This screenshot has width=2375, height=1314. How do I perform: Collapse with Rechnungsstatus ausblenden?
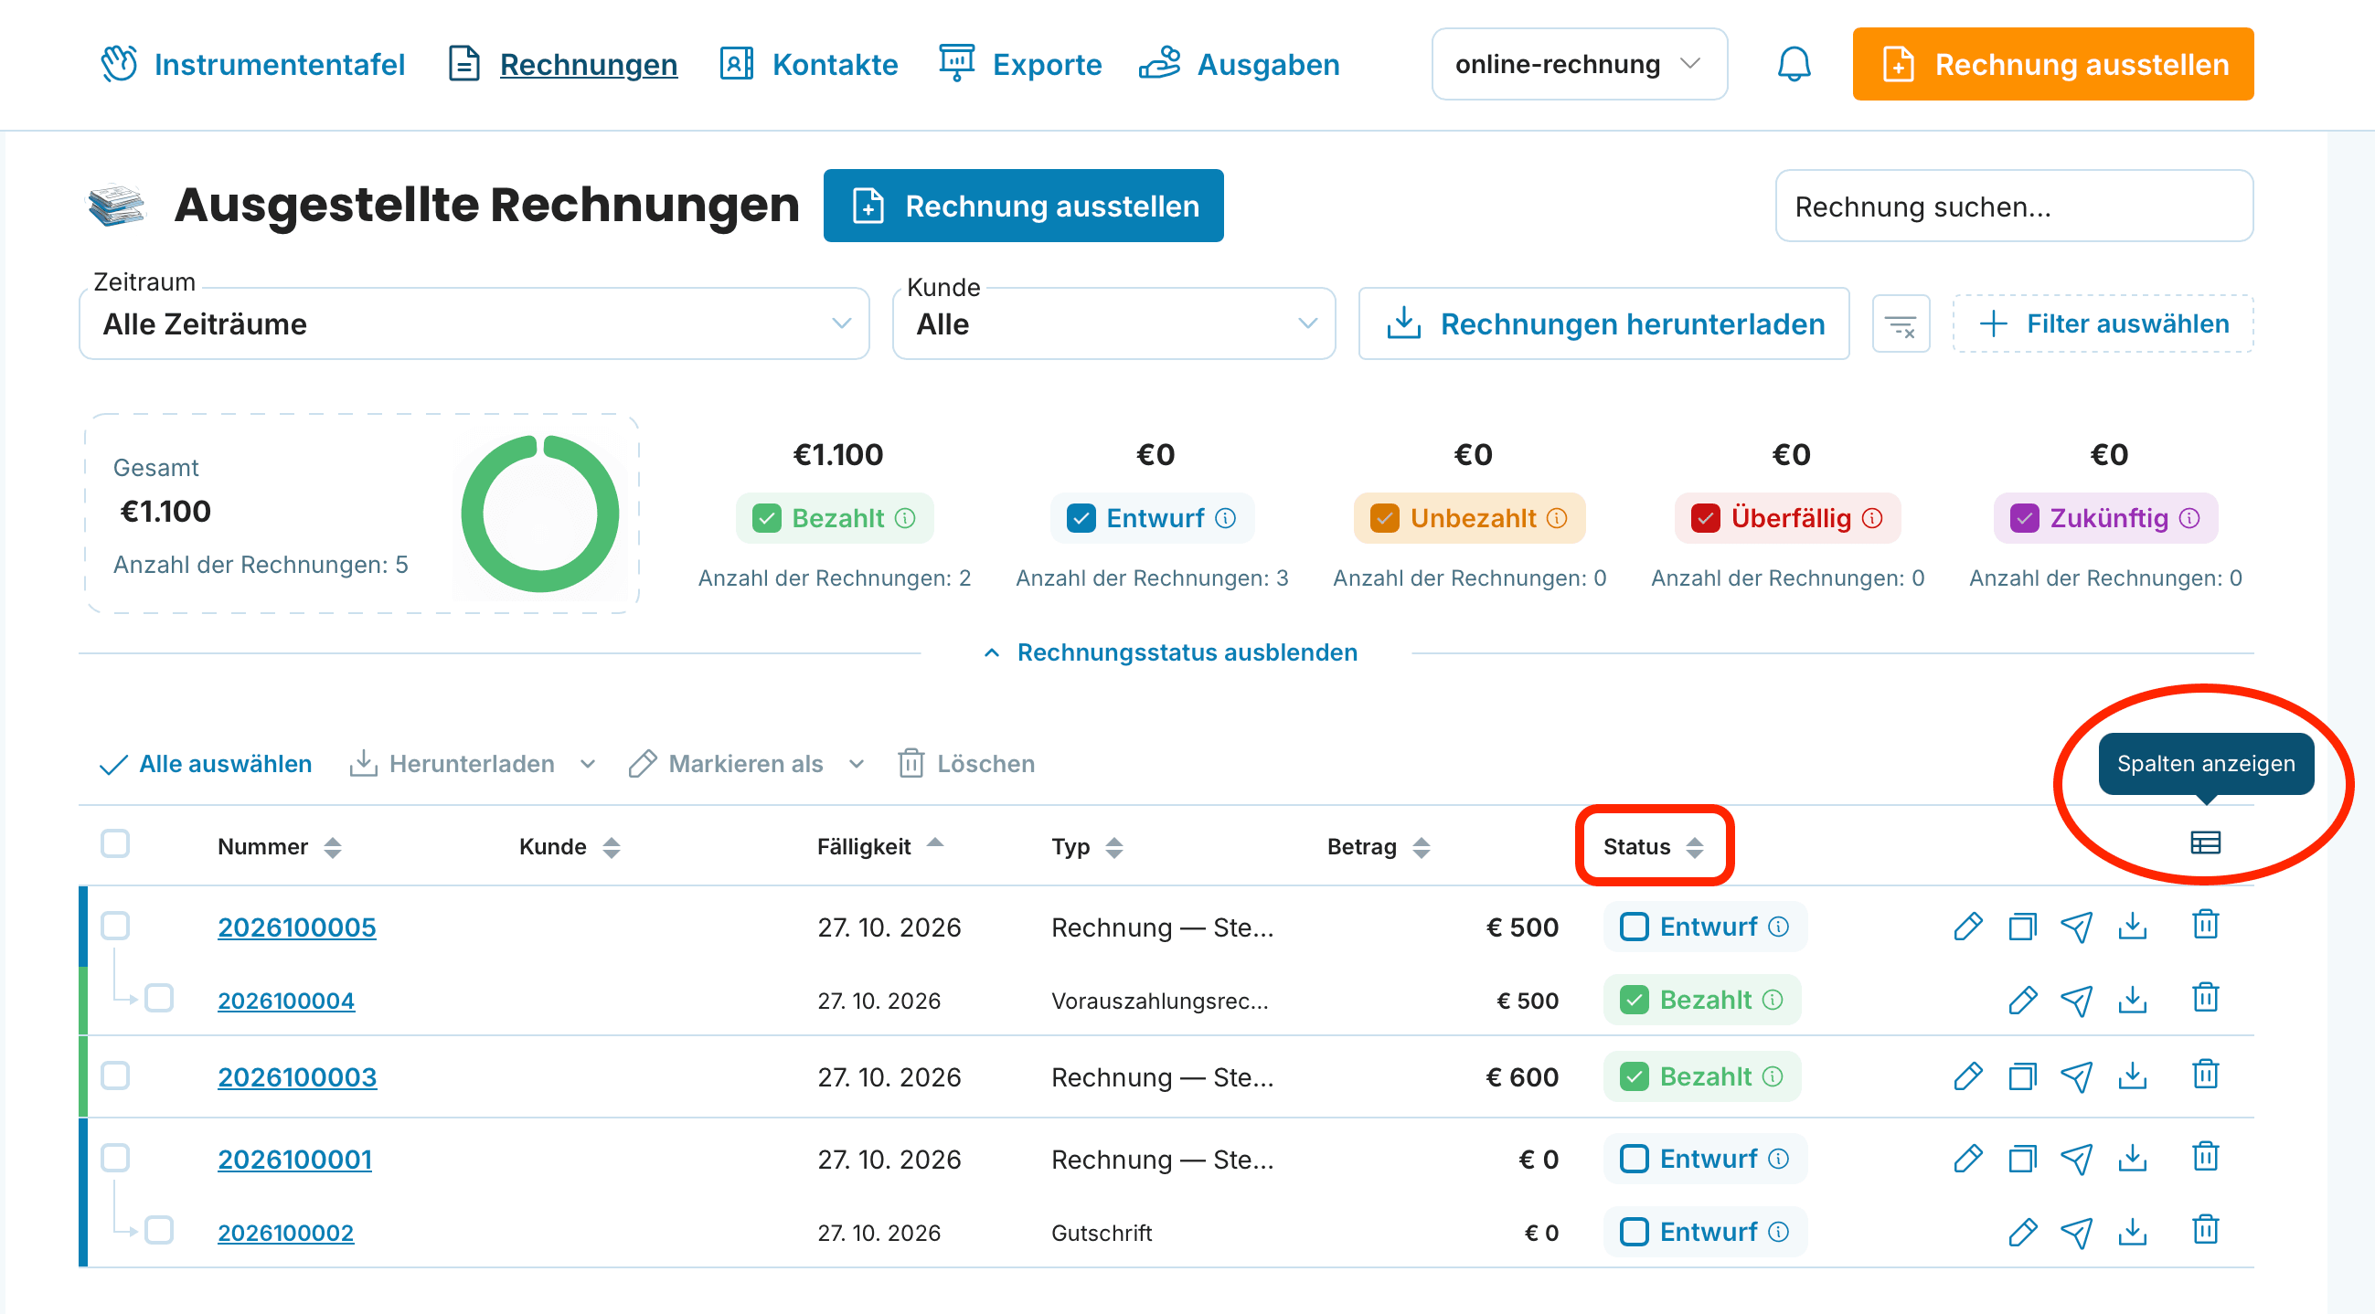[1171, 652]
